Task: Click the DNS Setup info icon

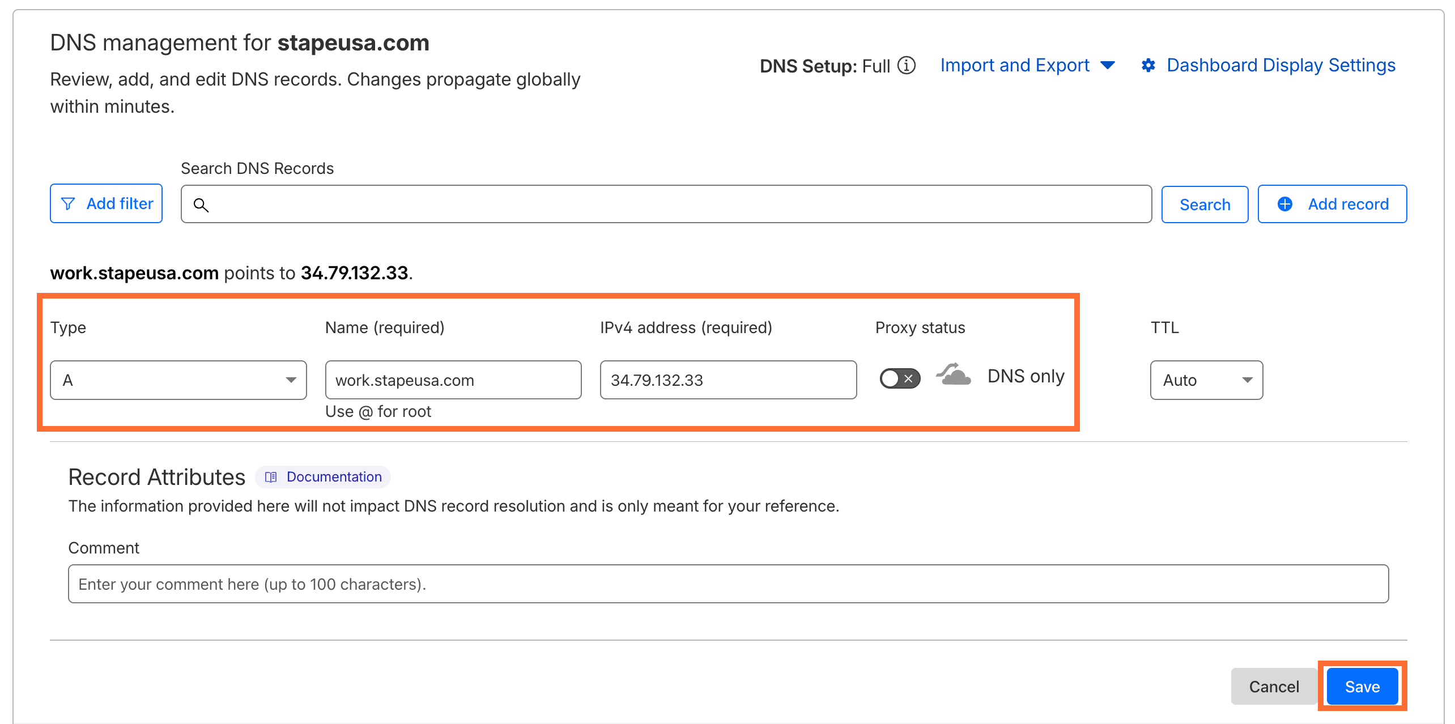Action: tap(907, 66)
